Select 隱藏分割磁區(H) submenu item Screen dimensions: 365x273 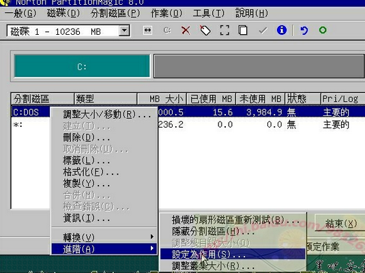[233, 231]
